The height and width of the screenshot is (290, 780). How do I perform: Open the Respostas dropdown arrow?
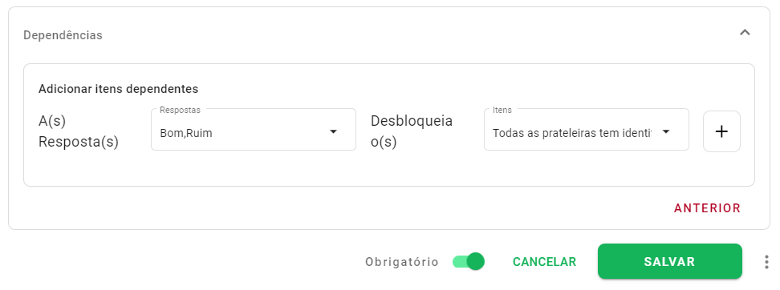pyautogui.click(x=334, y=131)
